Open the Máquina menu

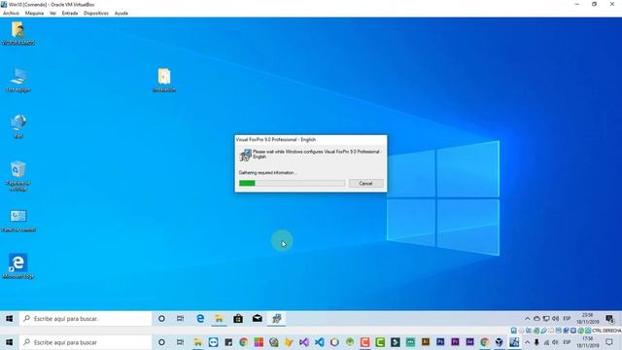pyautogui.click(x=34, y=13)
